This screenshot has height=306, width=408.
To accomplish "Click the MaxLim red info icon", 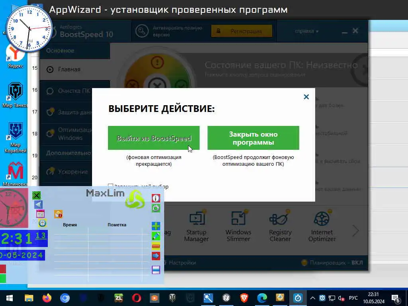I will click(x=156, y=198).
